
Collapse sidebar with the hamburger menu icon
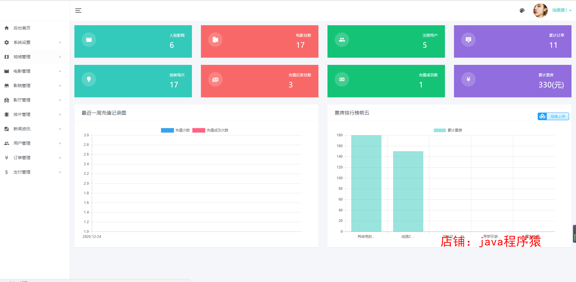(78, 11)
